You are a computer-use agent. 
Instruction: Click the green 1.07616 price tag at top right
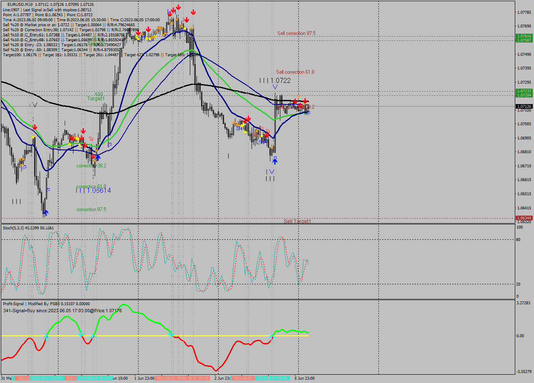pyautogui.click(x=524, y=36)
